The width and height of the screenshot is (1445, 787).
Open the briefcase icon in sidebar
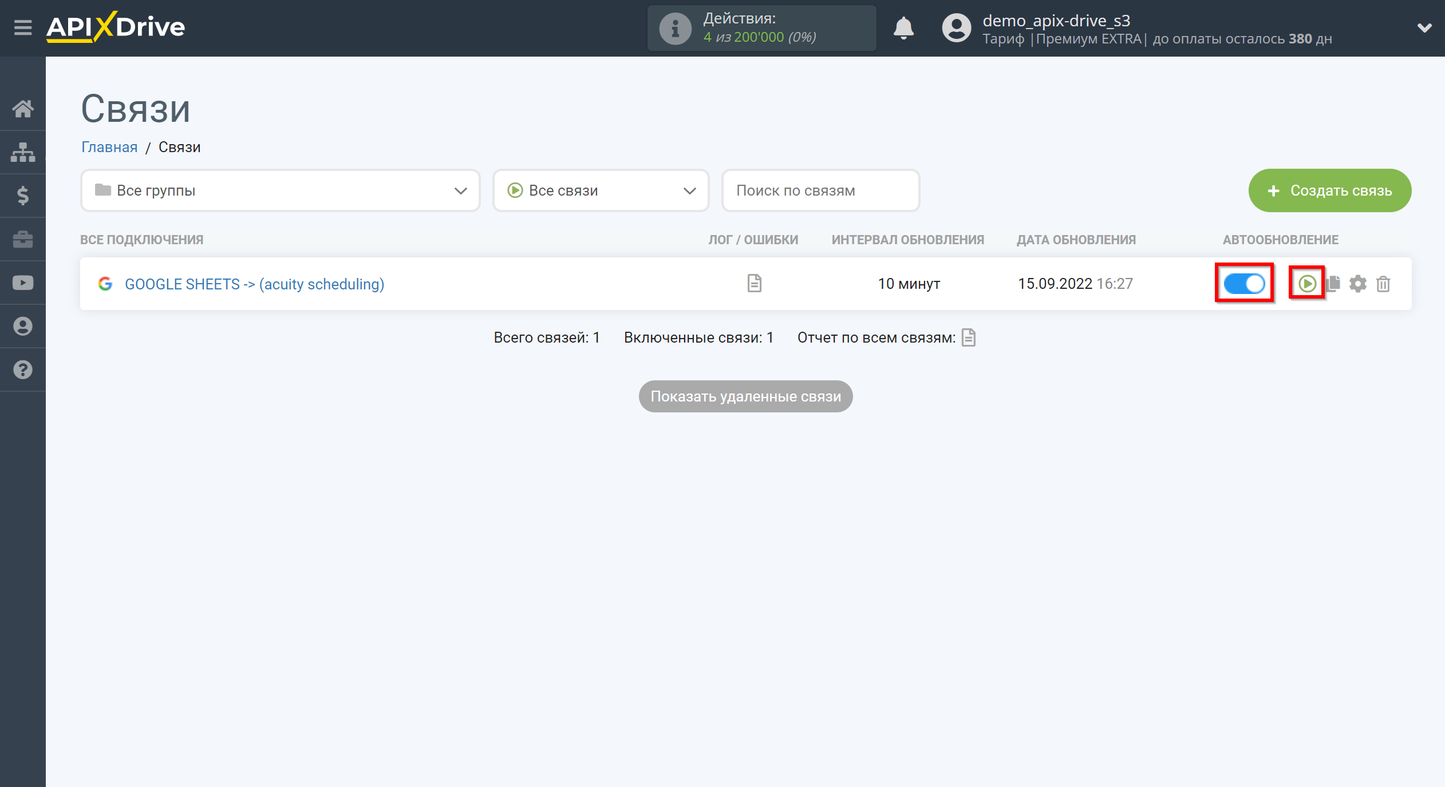click(x=23, y=239)
